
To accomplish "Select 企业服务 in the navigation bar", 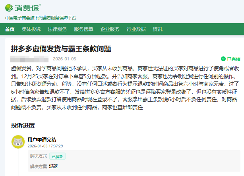I will coord(110,29).
